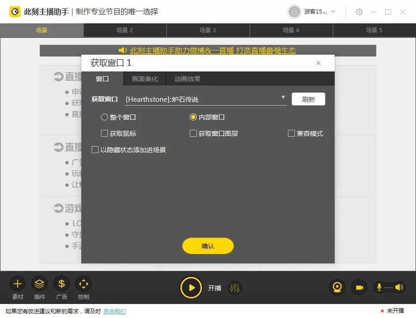Open the 广告 dollar-sign icon
The width and height of the screenshot is (416, 318).
click(x=62, y=284)
